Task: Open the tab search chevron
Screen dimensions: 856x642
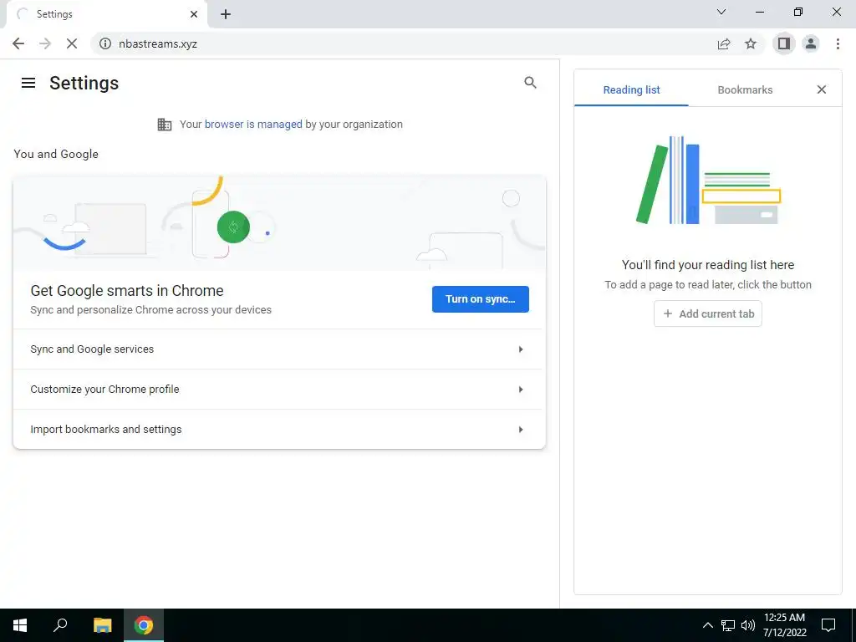Action: 721,12
